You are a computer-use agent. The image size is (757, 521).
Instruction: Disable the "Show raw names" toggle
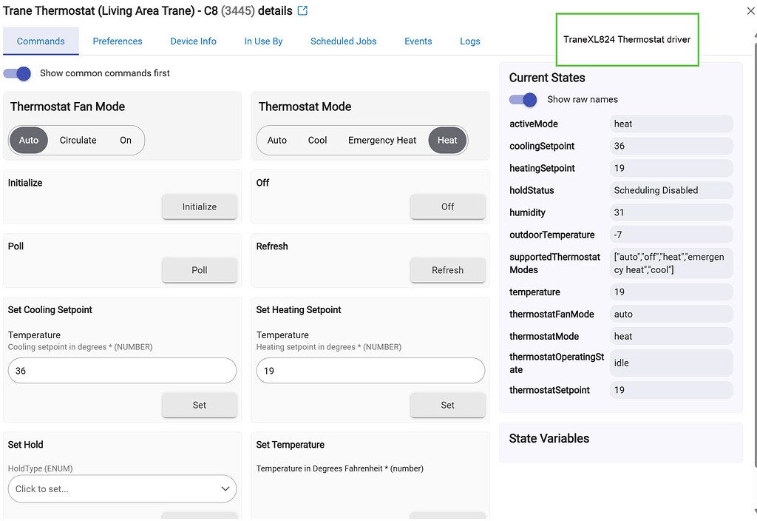click(x=523, y=99)
